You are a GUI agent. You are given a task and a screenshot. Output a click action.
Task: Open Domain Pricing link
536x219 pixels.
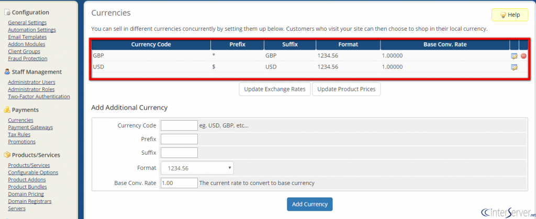click(x=26, y=194)
